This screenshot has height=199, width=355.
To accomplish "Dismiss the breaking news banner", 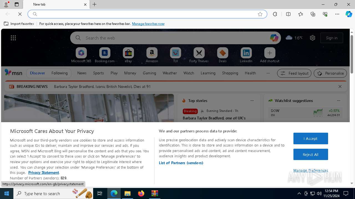I will point(340,87).
